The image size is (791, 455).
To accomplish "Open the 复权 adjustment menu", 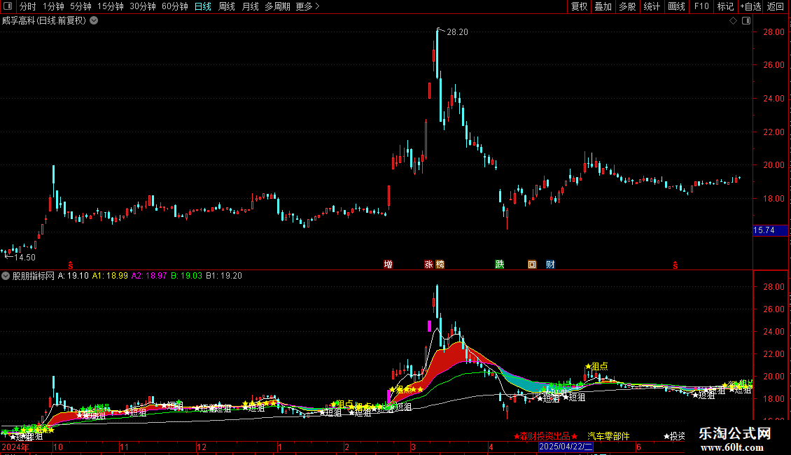I will 579,6.
